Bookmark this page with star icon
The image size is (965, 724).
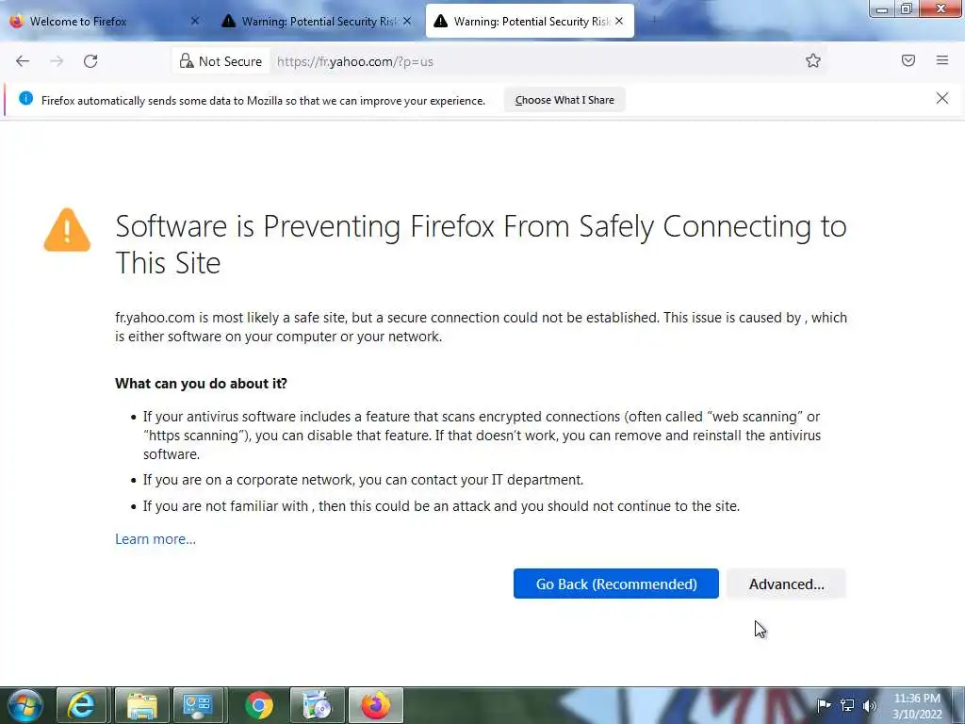point(813,61)
